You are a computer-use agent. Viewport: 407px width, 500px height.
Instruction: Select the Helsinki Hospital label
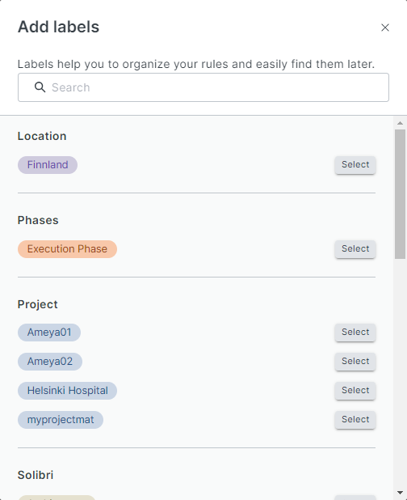click(x=355, y=391)
